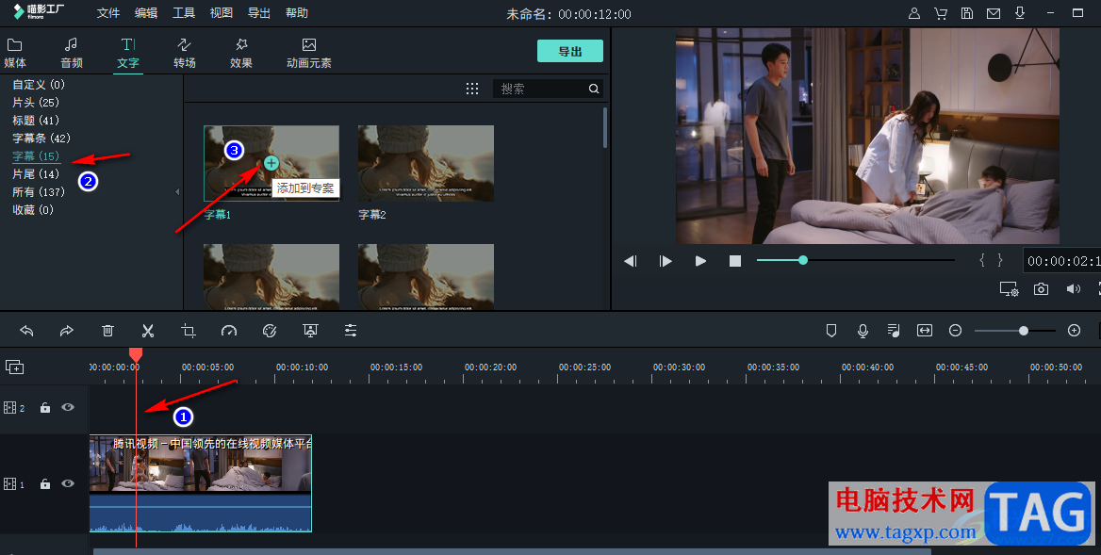The image size is (1101, 555).
Task: Undo the last edit in timeline toolbar
Action: (x=26, y=331)
